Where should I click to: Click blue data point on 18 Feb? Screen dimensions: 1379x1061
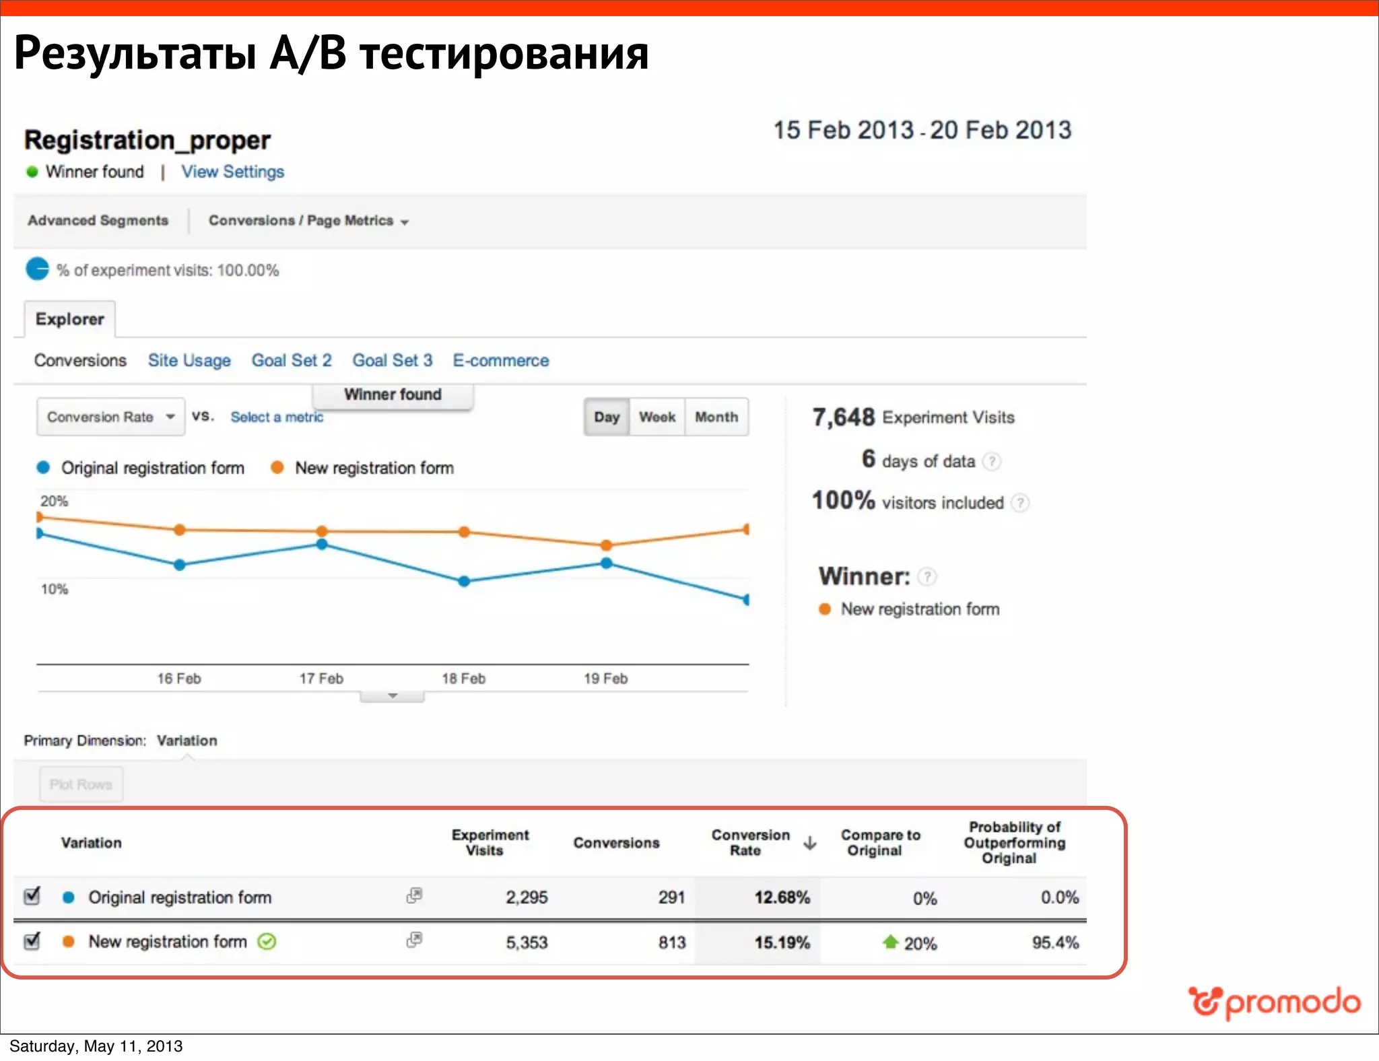tap(464, 581)
